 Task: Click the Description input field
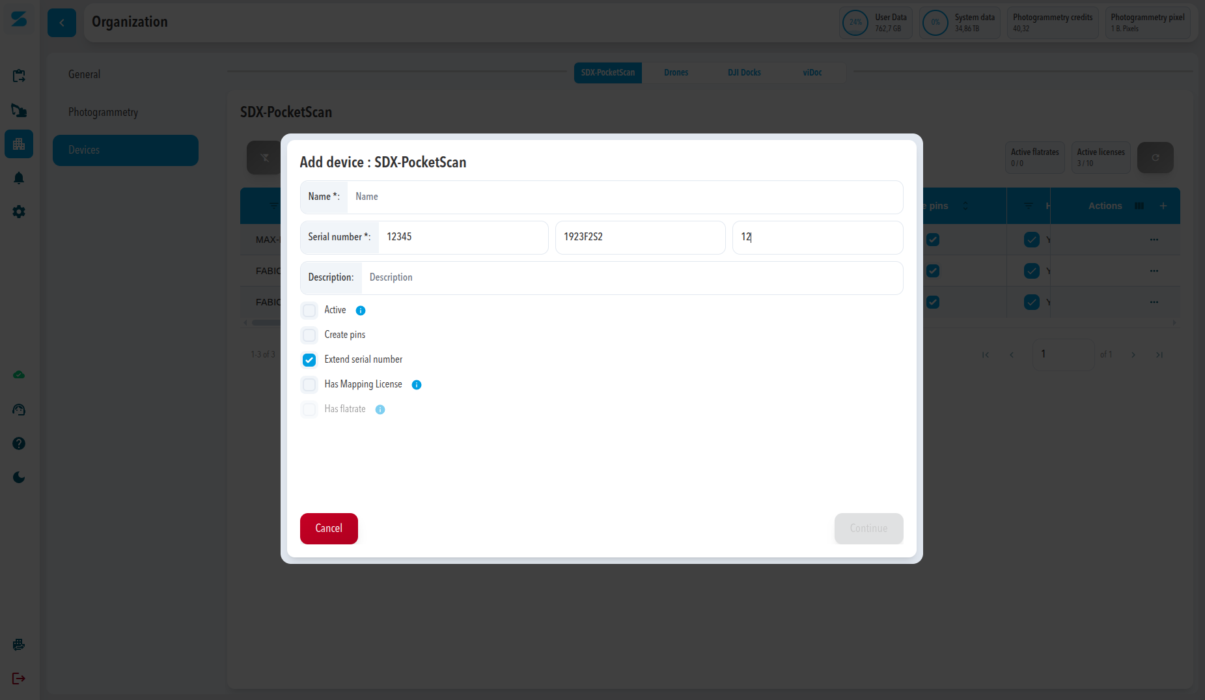632,278
